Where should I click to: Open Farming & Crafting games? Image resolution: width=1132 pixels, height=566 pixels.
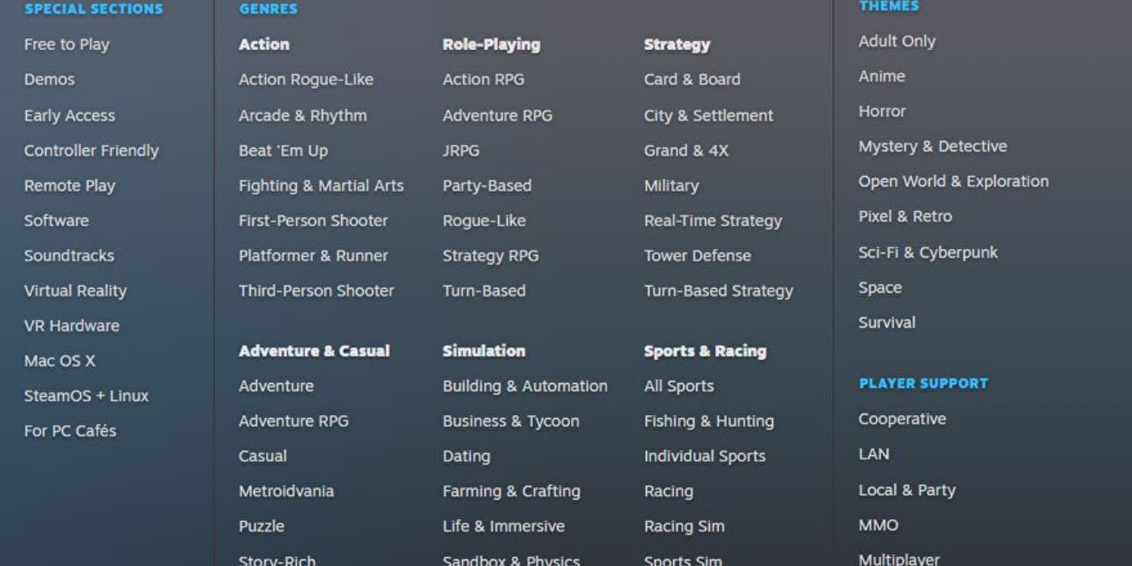coord(511,491)
